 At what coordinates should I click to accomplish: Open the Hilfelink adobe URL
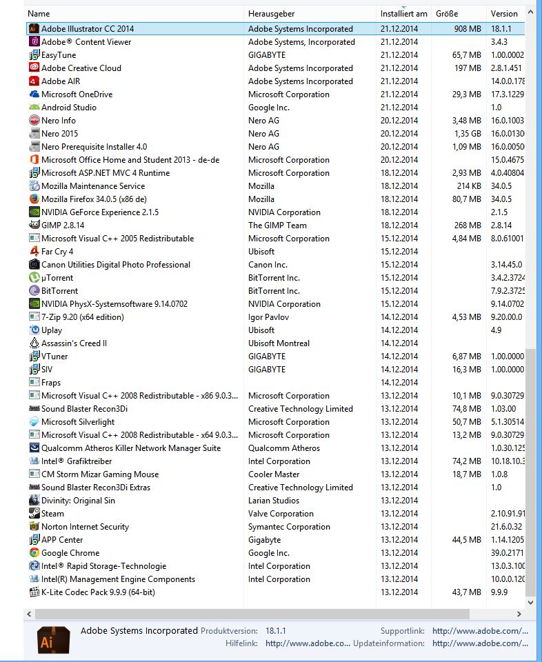pos(308,643)
